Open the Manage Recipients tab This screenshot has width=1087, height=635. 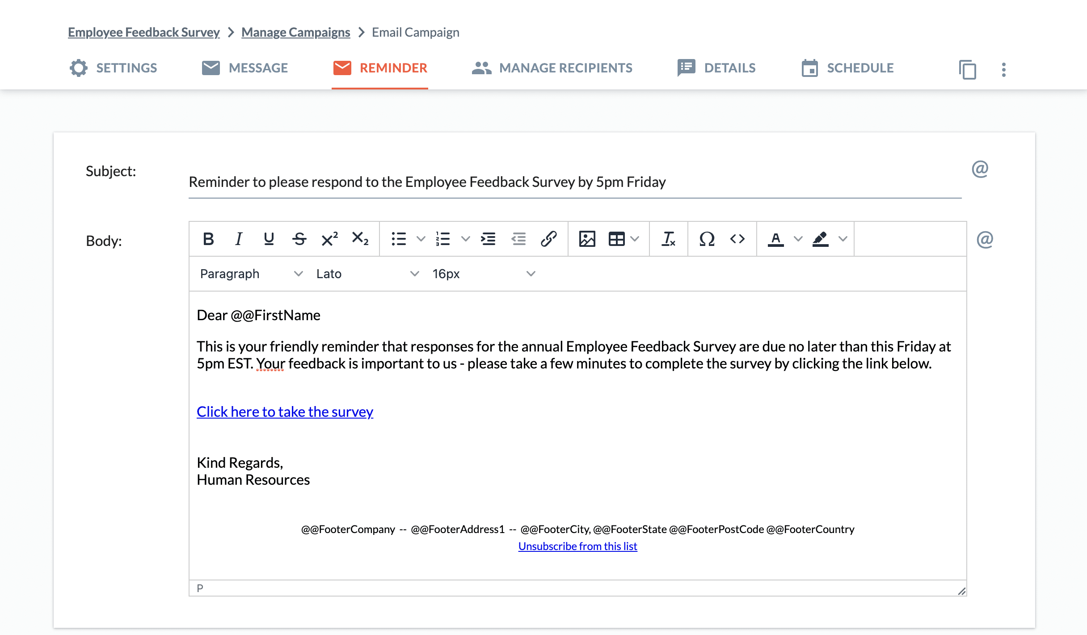[x=552, y=68]
